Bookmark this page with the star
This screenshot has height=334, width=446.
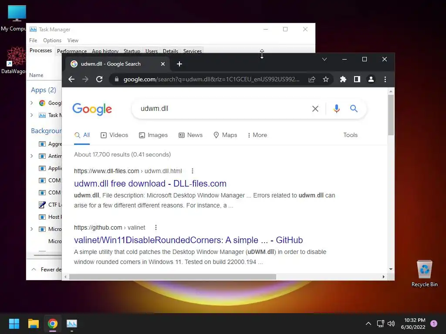click(326, 79)
